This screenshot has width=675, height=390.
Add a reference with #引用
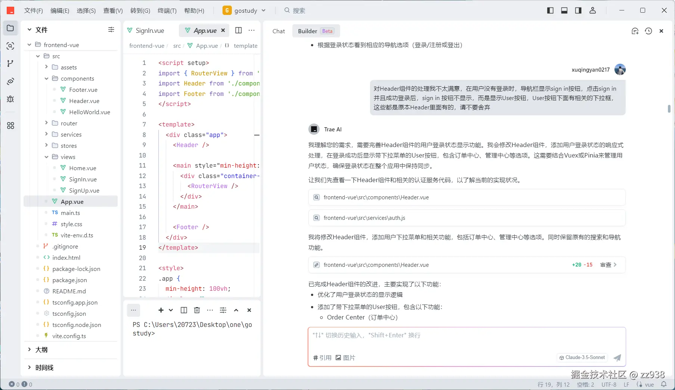coord(322,358)
